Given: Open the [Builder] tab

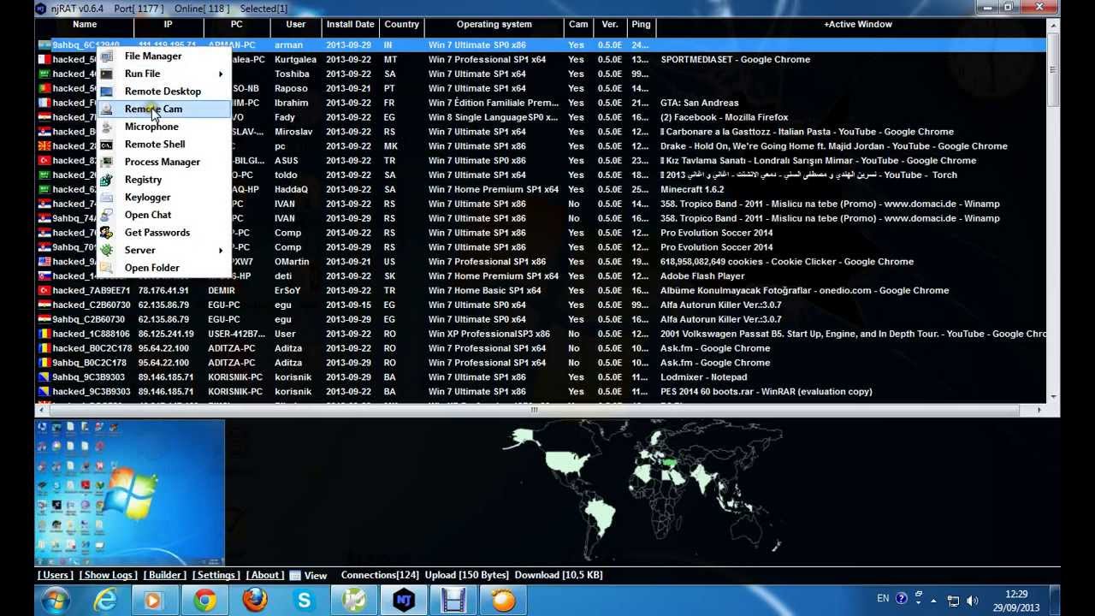Looking at the screenshot, I should pyautogui.click(x=165, y=576).
